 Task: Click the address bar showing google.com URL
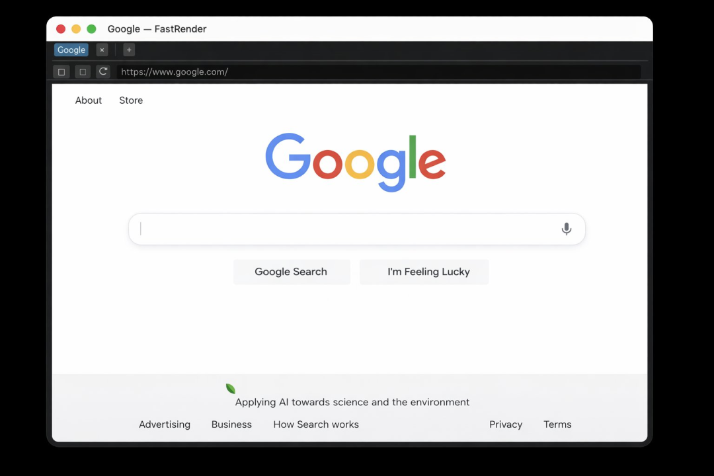(379, 72)
